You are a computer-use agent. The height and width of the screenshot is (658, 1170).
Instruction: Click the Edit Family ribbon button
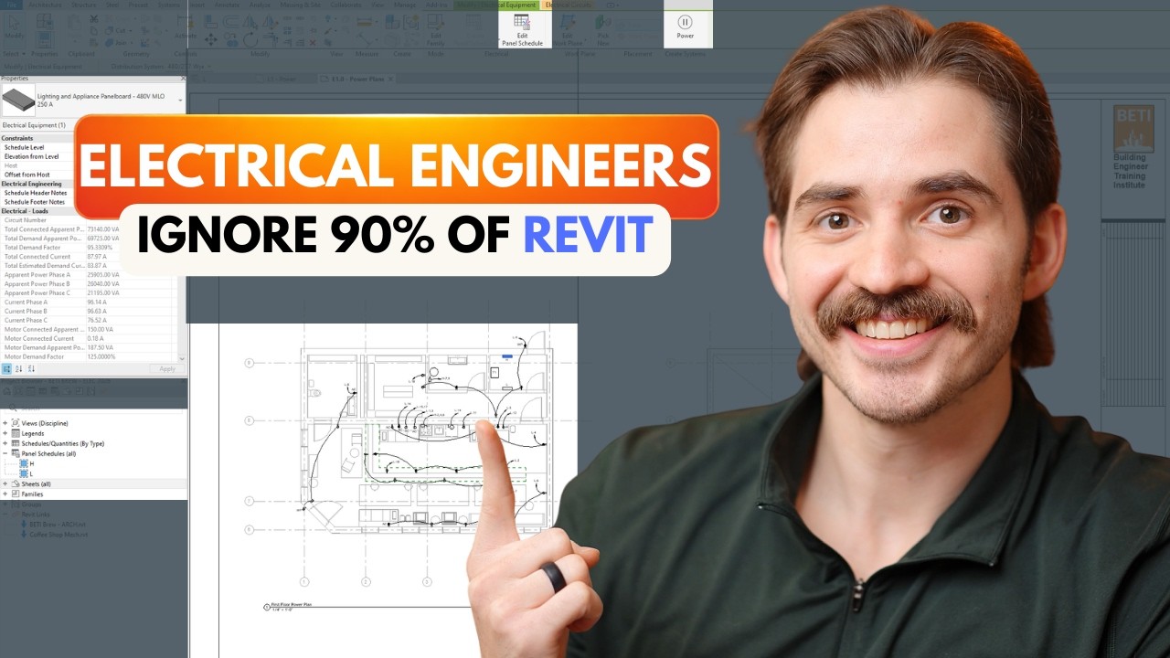[436, 30]
